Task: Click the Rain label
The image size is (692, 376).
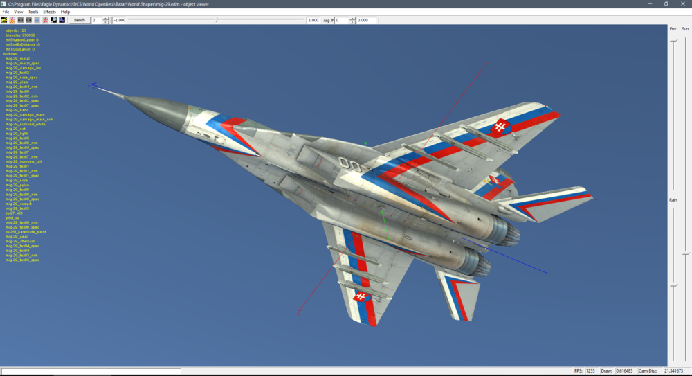Action: (673, 199)
